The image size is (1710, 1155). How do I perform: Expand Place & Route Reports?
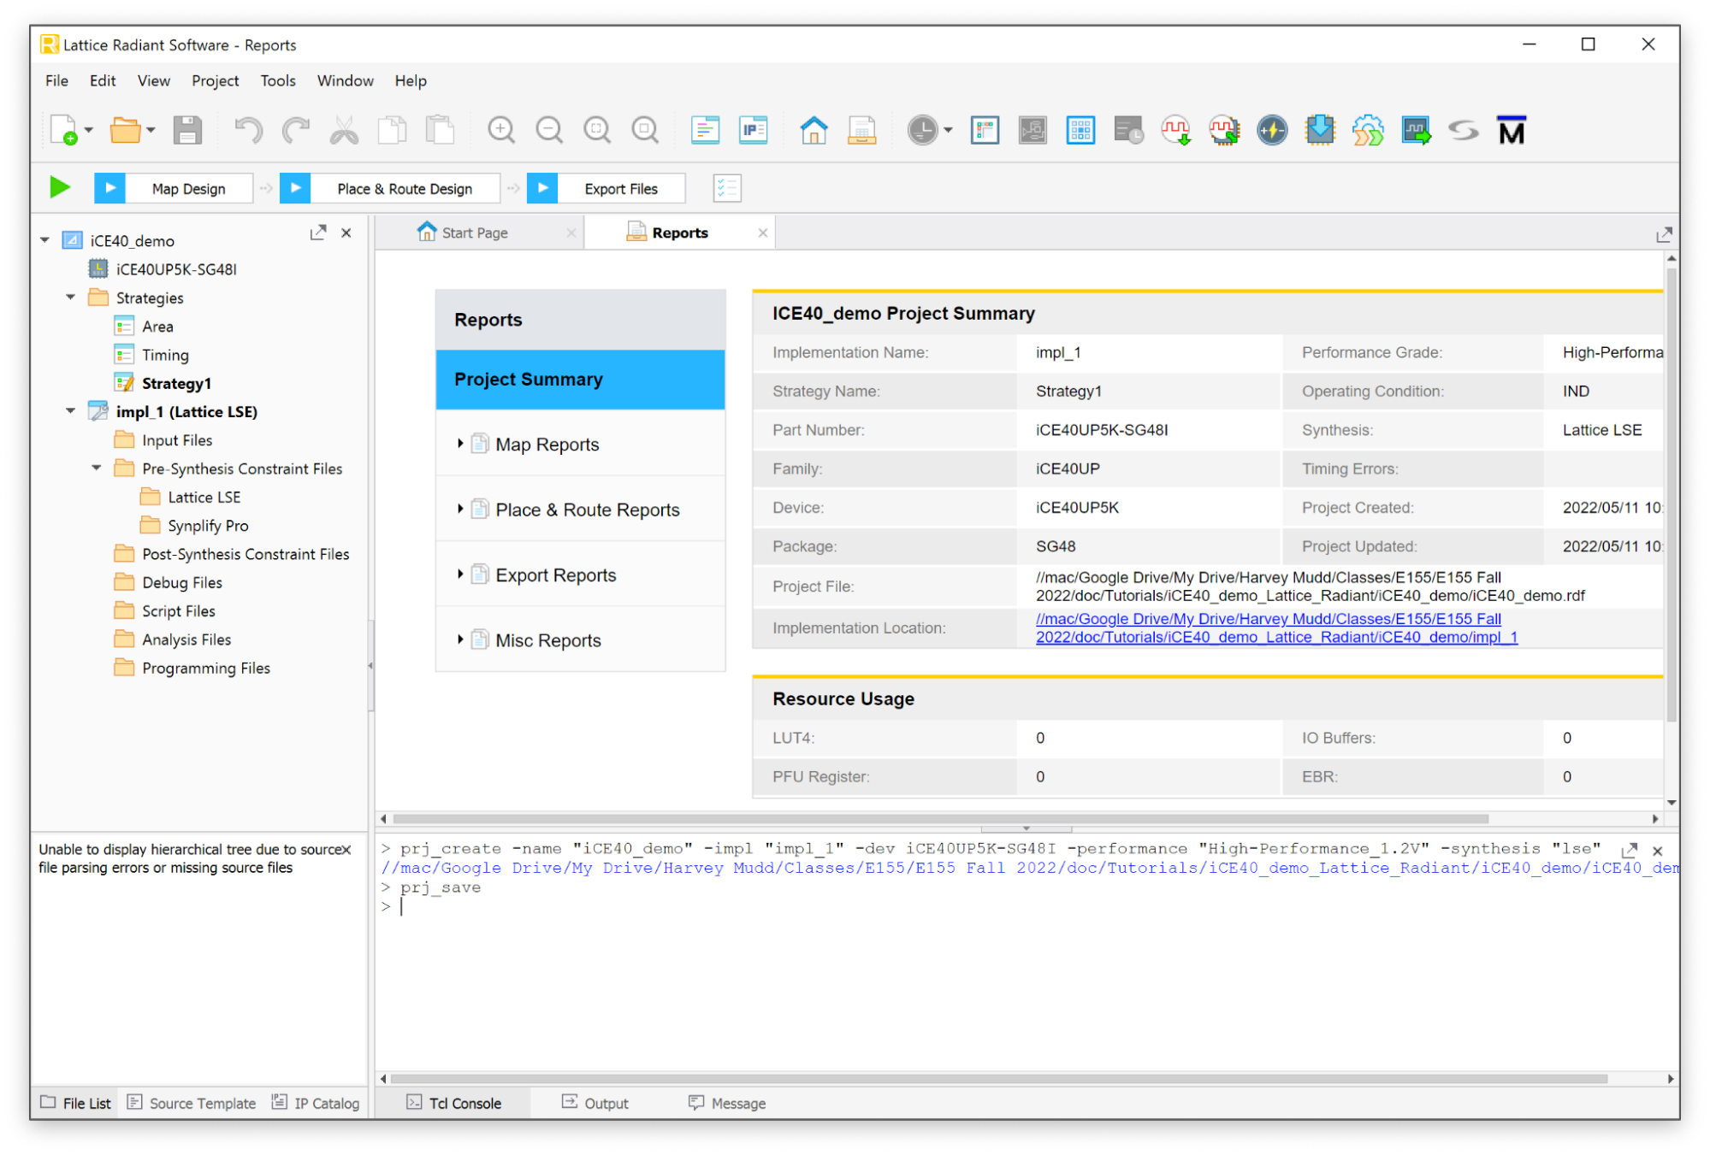click(x=460, y=510)
